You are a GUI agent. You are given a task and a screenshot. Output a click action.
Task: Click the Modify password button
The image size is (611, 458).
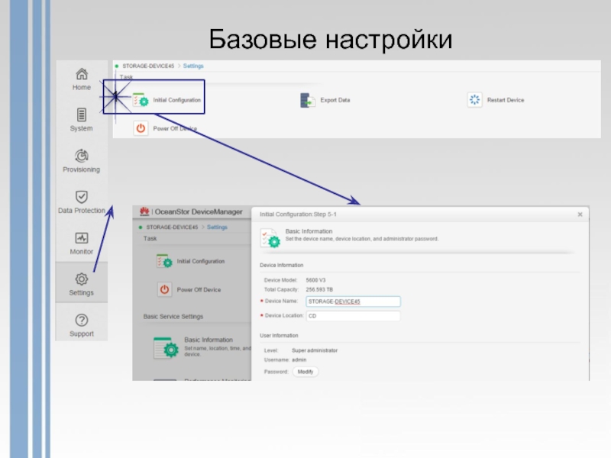coord(305,372)
